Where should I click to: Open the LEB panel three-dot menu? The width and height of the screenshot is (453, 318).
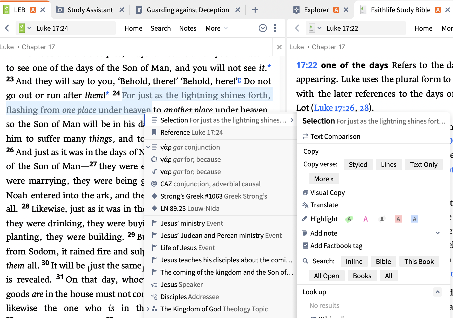275,28
